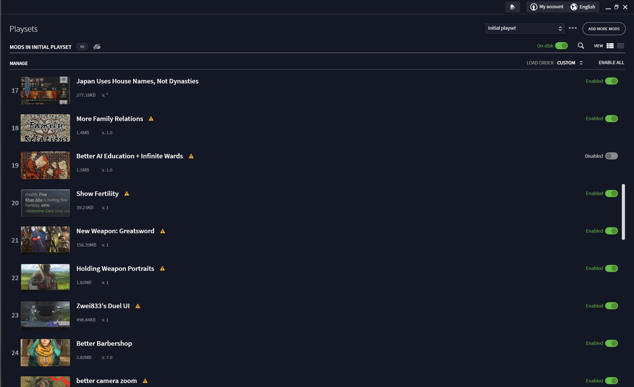The width and height of the screenshot is (634, 387).
Task: Enable Better AI Education + Infinite Wards
Action: [611, 156]
